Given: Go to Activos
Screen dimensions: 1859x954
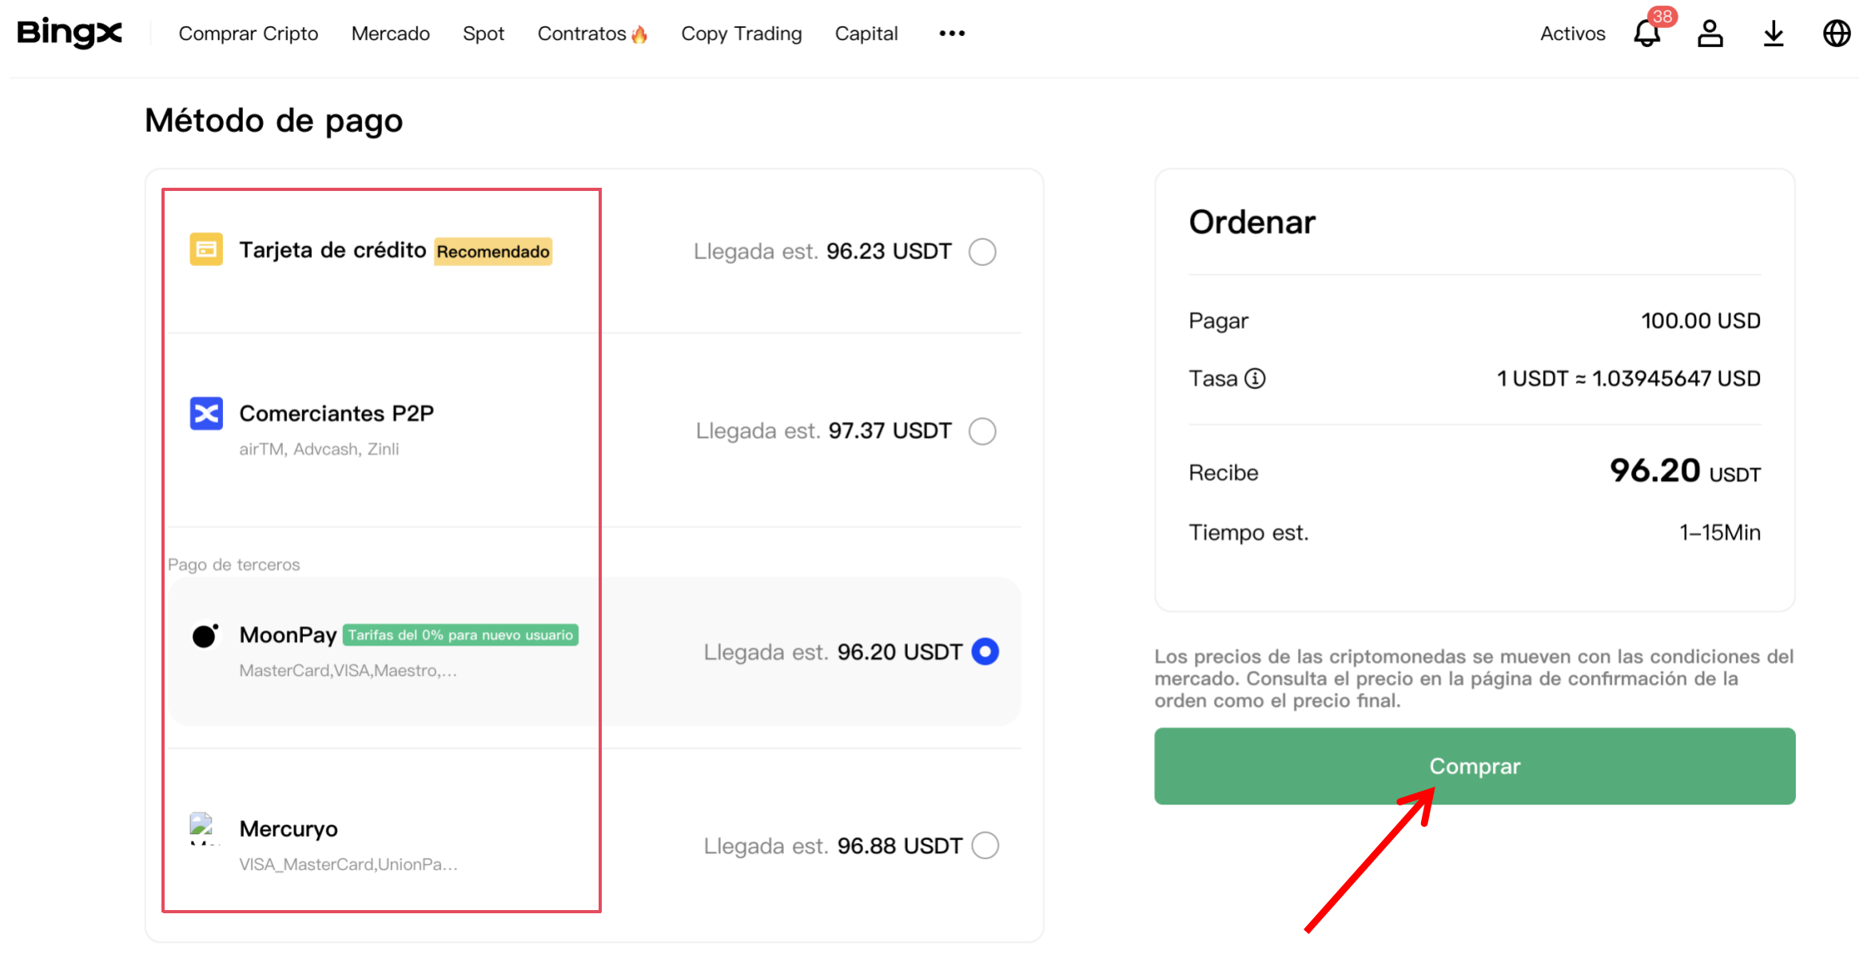Looking at the screenshot, I should pyautogui.click(x=1573, y=34).
